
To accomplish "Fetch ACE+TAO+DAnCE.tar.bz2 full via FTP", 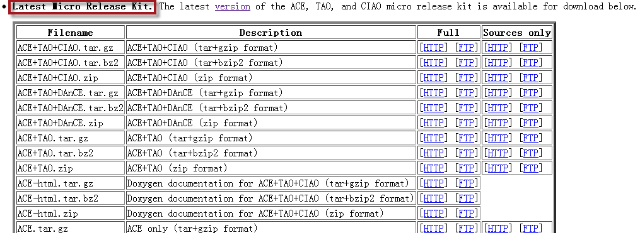I will [x=466, y=108].
